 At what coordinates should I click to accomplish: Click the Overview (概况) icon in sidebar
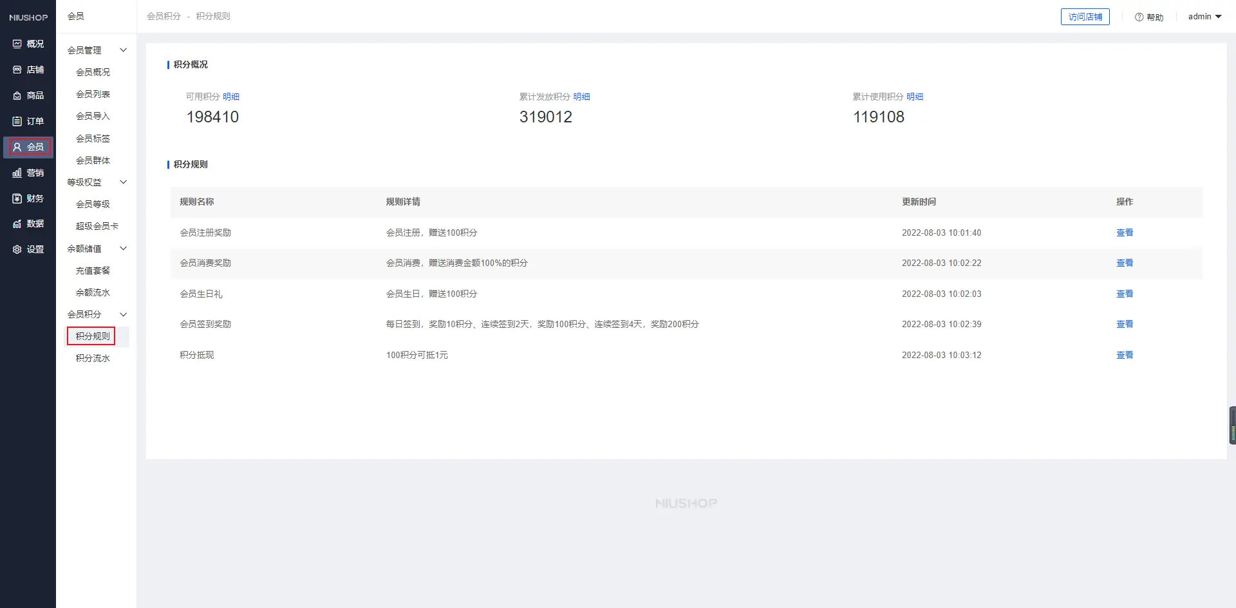[x=17, y=44]
